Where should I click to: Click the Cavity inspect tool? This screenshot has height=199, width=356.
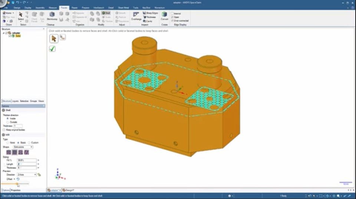click(x=148, y=21)
